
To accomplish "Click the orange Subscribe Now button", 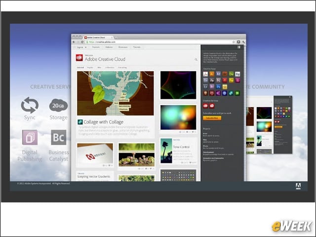I will [x=212, y=118].
